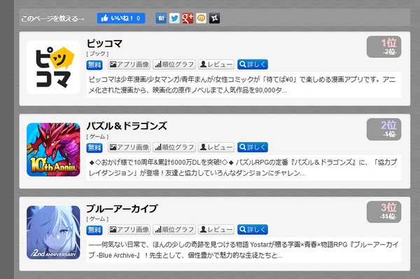Open the ピッコマ title link
This screenshot has width=420, height=279.
(x=104, y=43)
